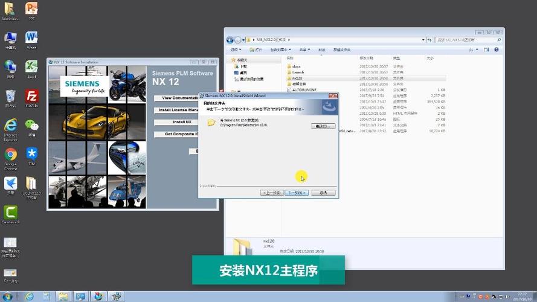The width and height of the screenshot is (537, 302).
Task: Click the Open button in Explorer toolbar
Action: tap(256, 50)
